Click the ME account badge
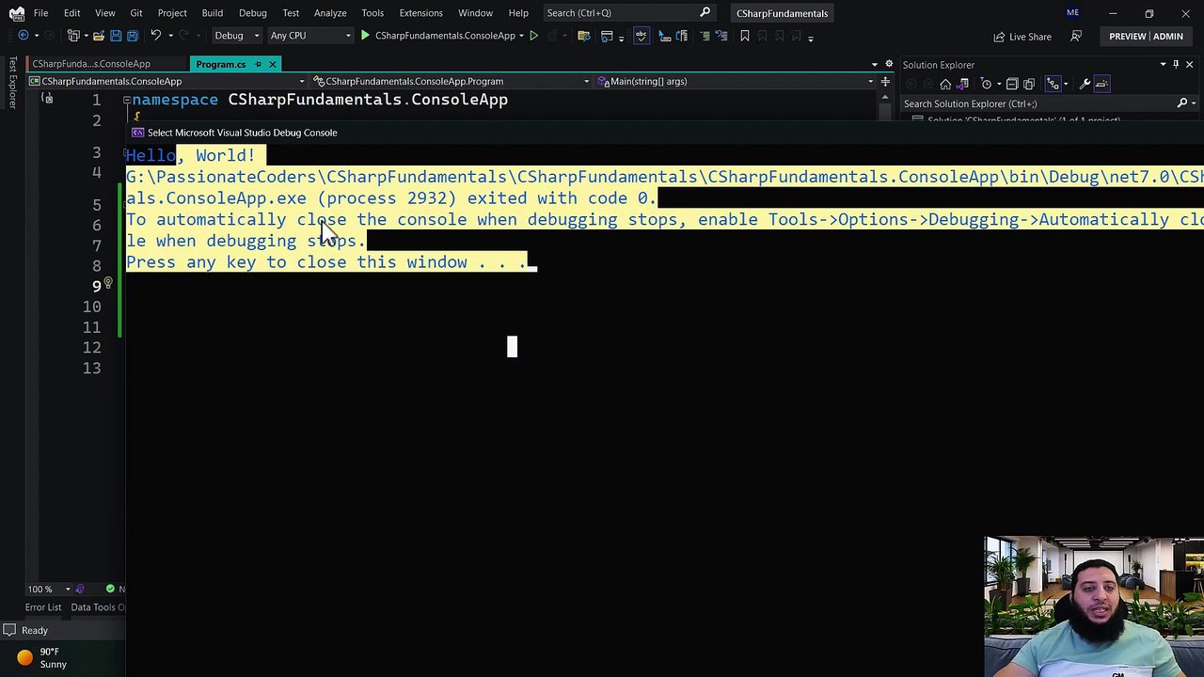 1072,13
